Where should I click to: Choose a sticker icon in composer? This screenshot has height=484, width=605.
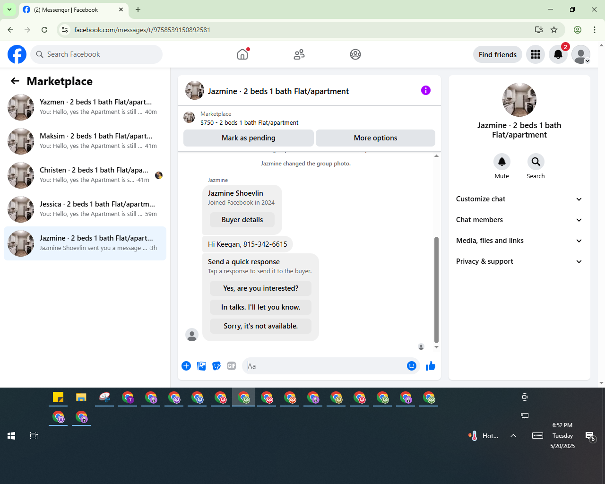tap(216, 366)
